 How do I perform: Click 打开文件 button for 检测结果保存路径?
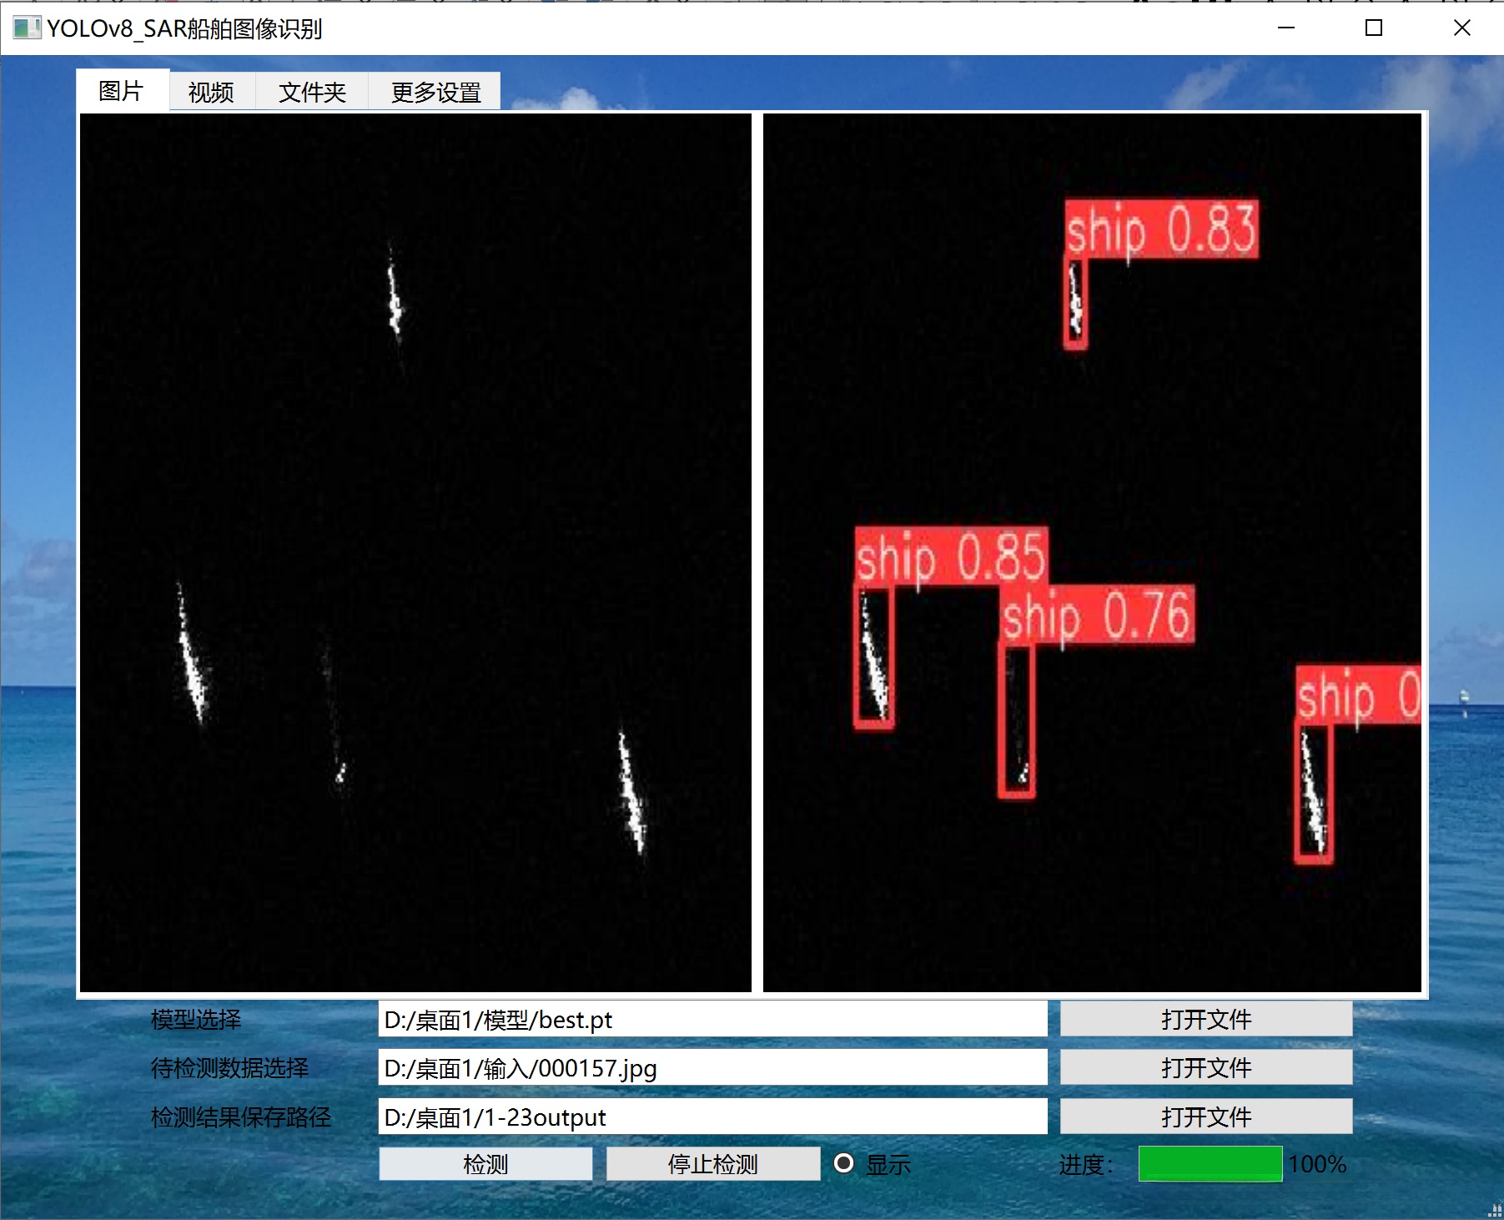pyautogui.click(x=1206, y=1117)
